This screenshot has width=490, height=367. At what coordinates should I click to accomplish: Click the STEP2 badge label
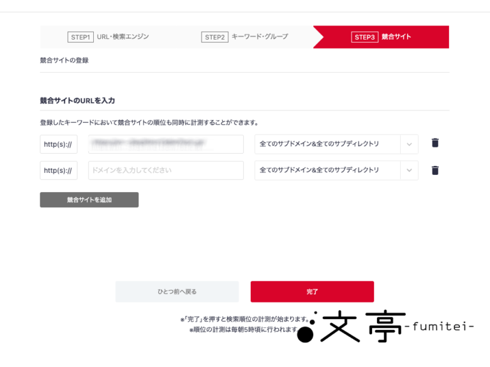(214, 37)
